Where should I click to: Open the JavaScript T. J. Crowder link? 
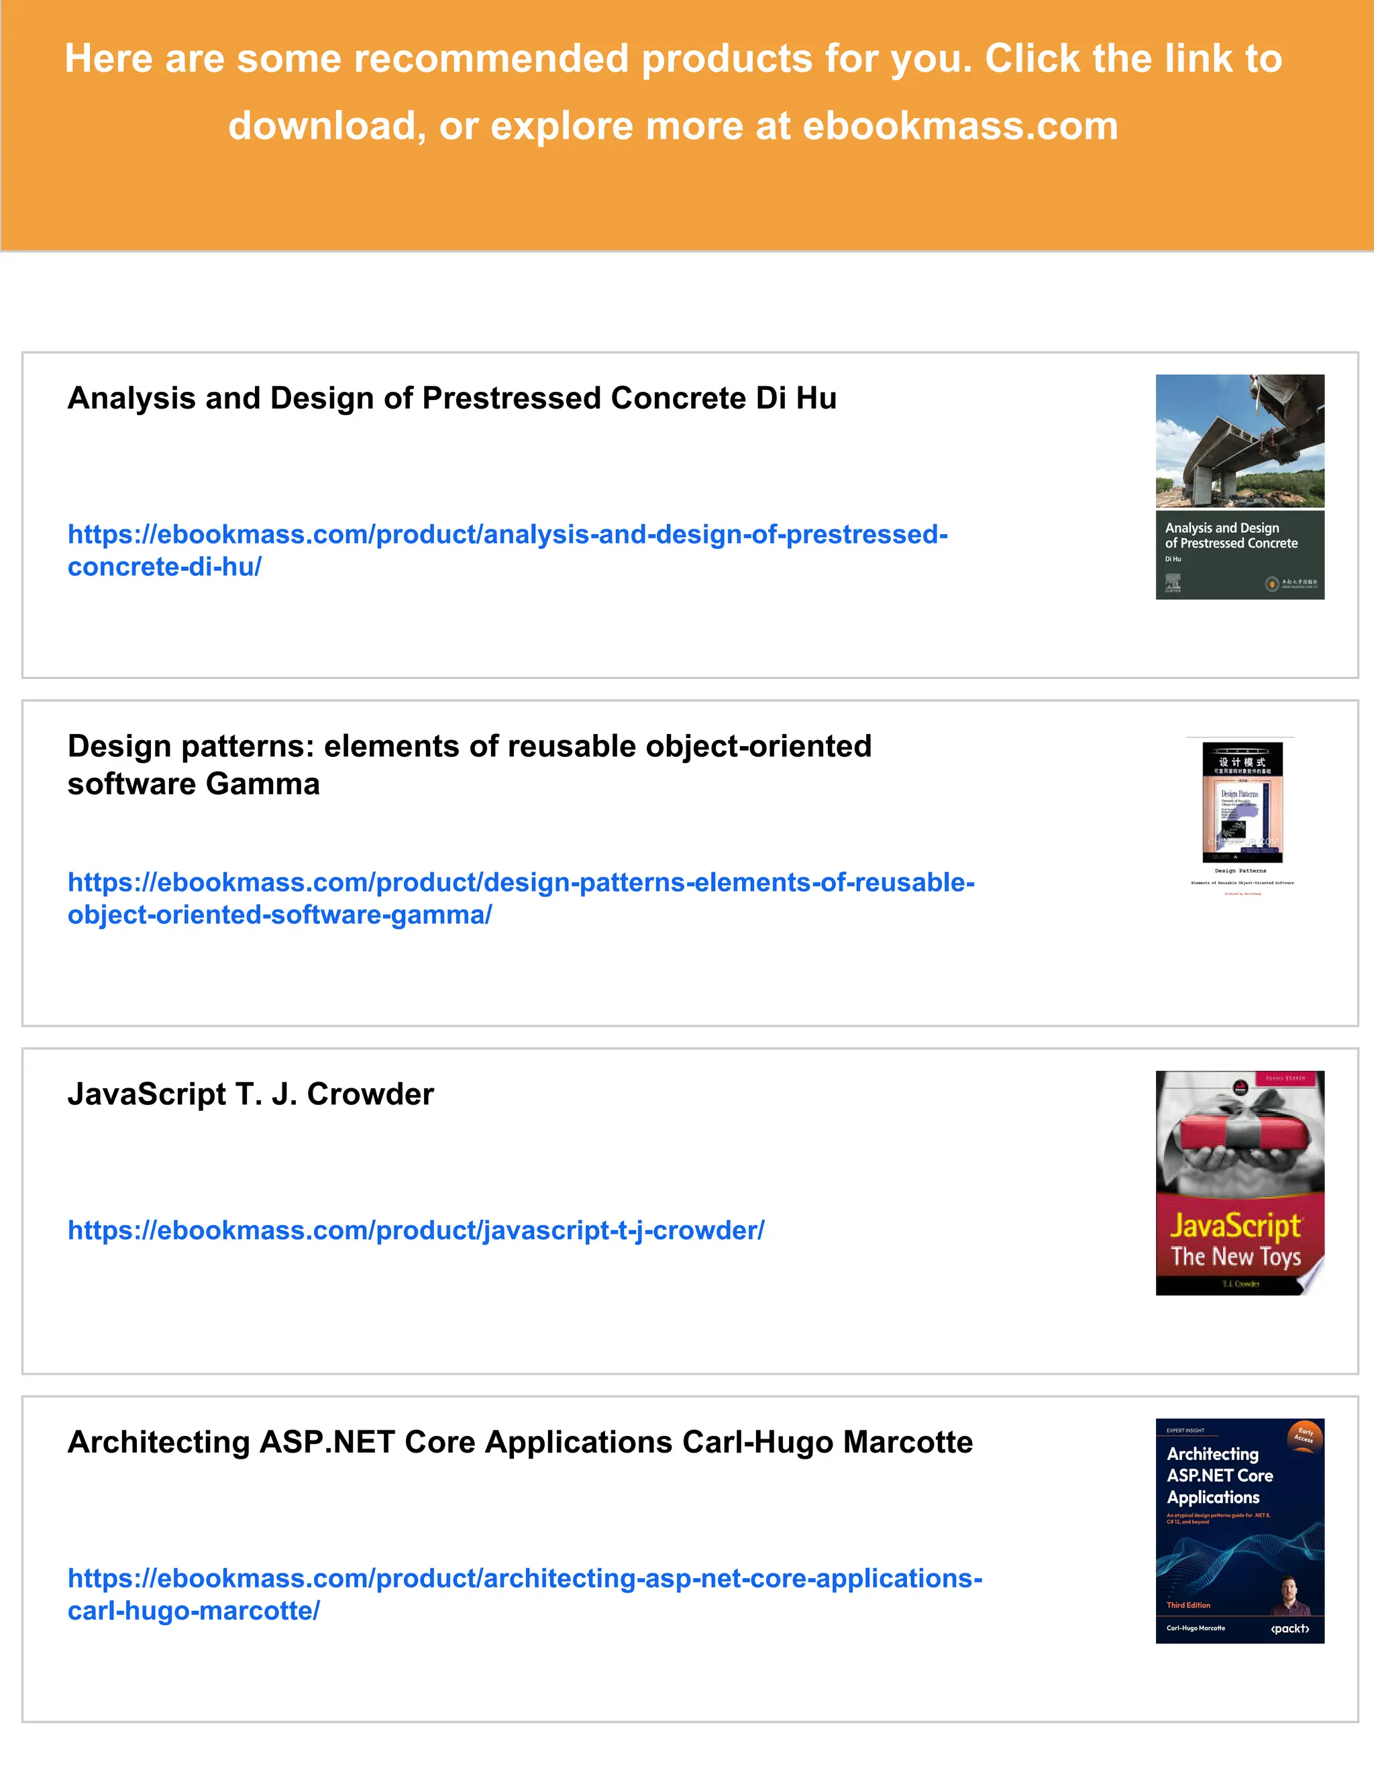[416, 1230]
